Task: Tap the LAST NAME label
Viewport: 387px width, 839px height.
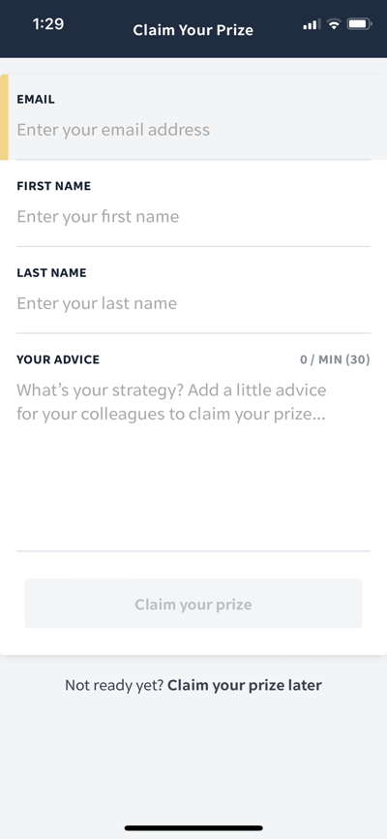Action: [x=51, y=273]
